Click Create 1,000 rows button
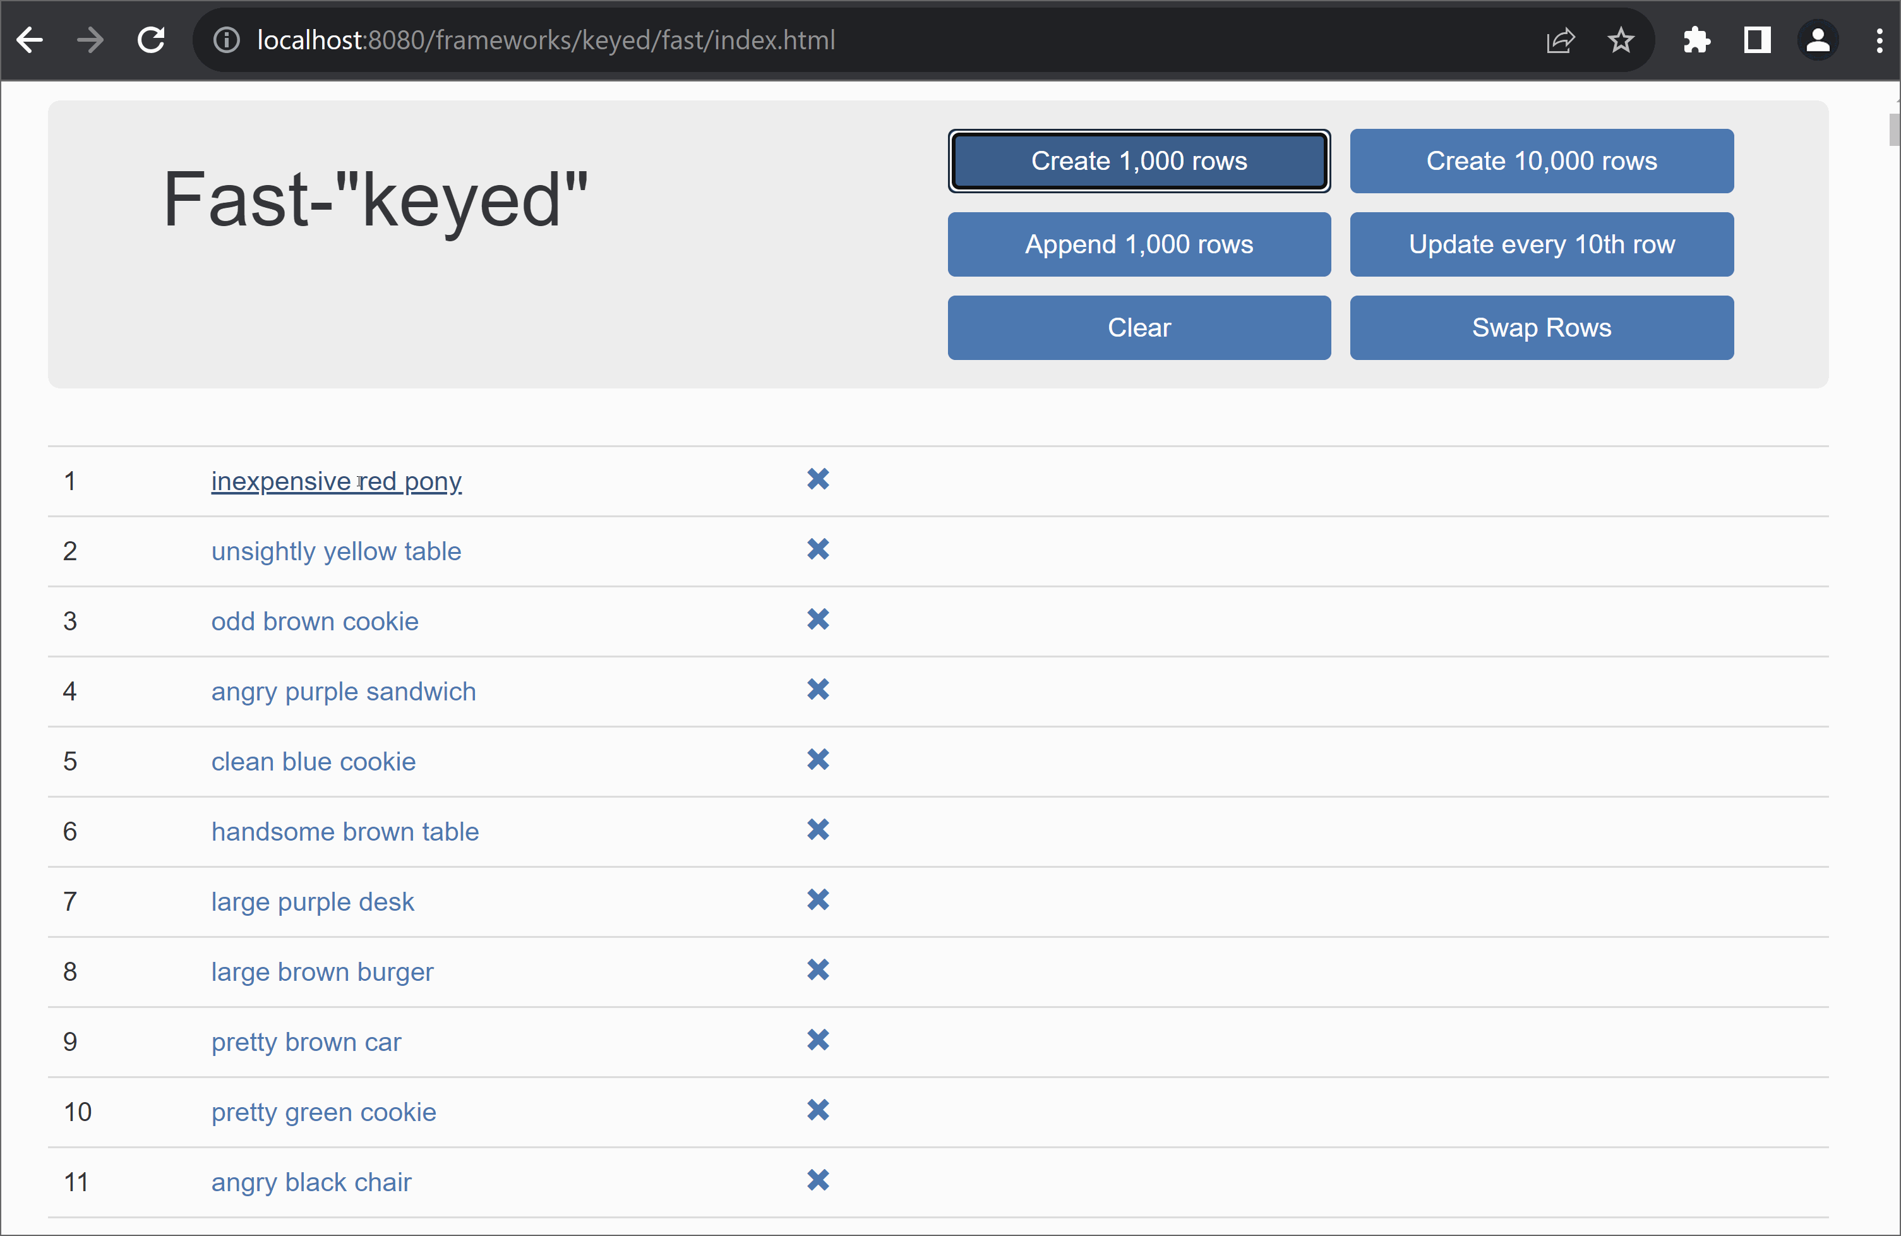 tap(1139, 160)
